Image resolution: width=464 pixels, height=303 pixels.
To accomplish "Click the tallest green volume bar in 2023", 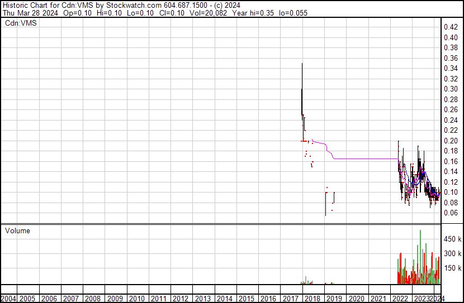I will 420,257.
